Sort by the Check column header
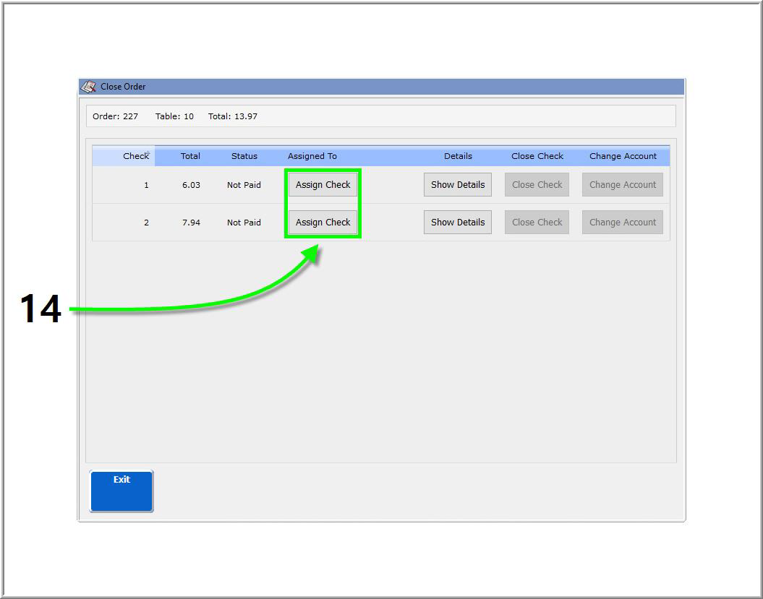The width and height of the screenshot is (763, 599). tap(135, 156)
